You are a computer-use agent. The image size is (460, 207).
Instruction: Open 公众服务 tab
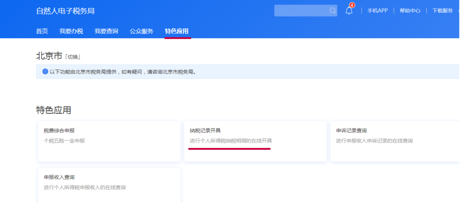pos(142,31)
